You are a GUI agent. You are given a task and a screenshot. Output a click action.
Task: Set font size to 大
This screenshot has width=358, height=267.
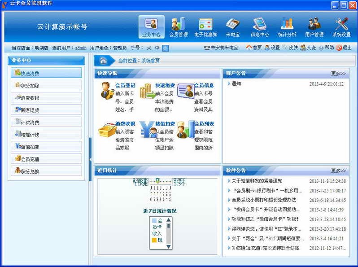(x=149, y=48)
